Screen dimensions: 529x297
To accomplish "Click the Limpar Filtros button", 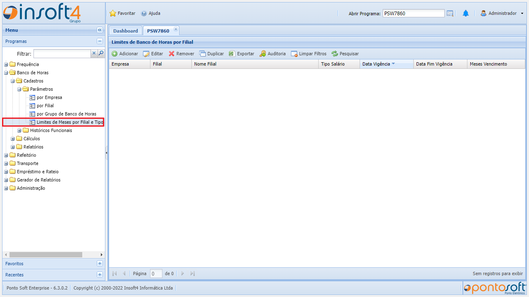I will pyautogui.click(x=309, y=54).
